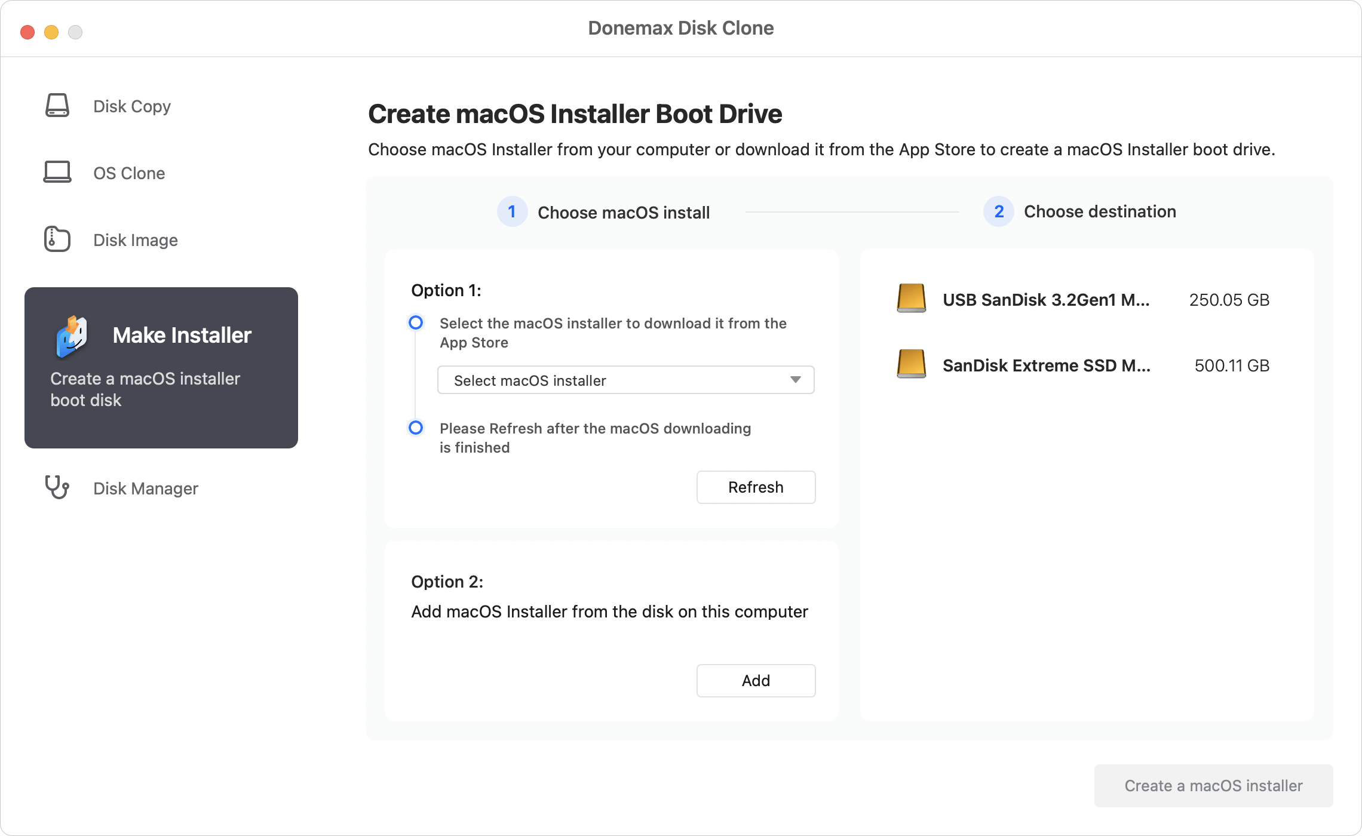Click the SanDisk Extreme SSD drive icon
This screenshot has height=836, width=1362.
click(x=911, y=365)
